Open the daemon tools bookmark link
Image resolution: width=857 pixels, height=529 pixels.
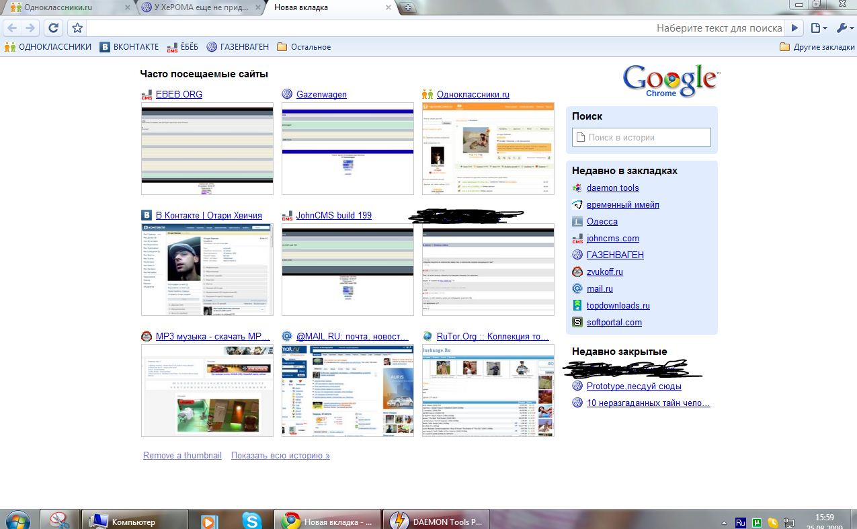[613, 188]
